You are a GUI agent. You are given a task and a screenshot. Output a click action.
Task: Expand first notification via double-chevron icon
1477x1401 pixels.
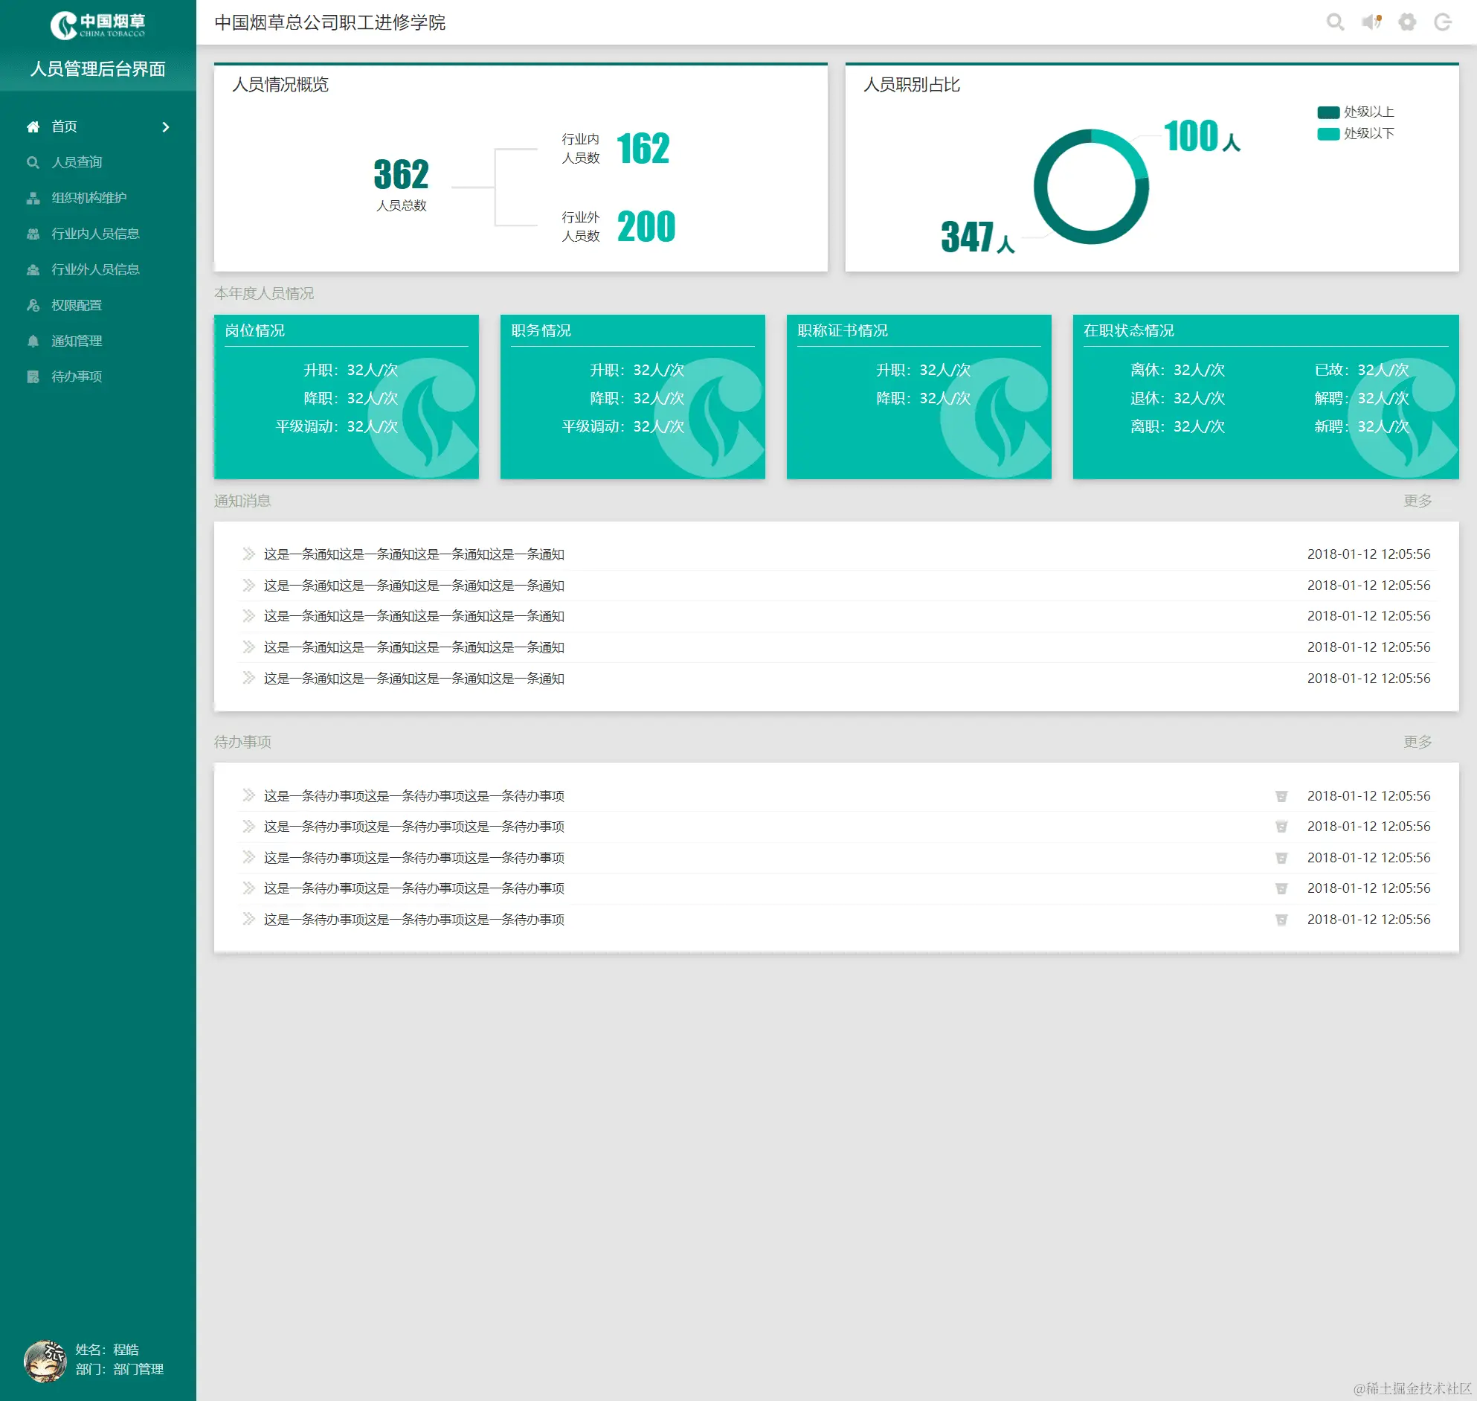(248, 554)
